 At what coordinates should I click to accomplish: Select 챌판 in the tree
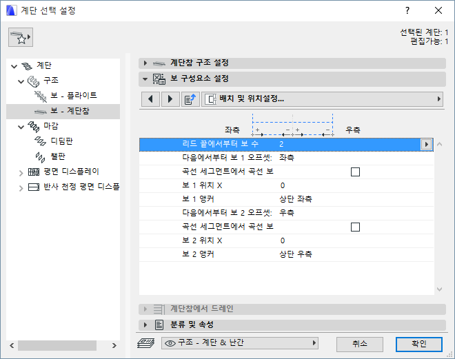(58, 156)
